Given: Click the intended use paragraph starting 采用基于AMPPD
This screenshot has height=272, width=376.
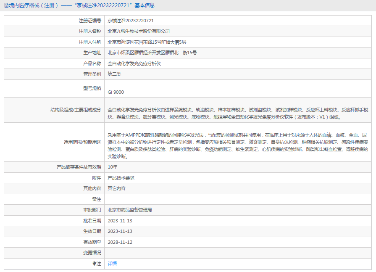Looking at the screenshot, I should (x=238, y=146).
